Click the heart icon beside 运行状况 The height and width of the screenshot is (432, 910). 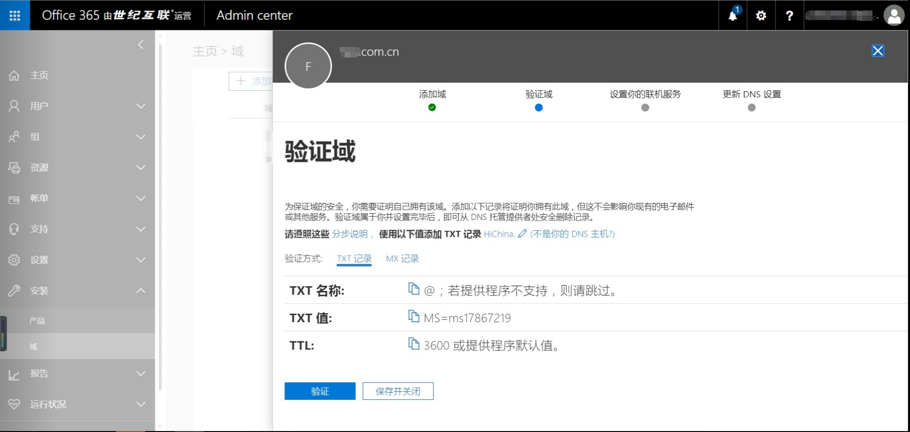coord(14,404)
